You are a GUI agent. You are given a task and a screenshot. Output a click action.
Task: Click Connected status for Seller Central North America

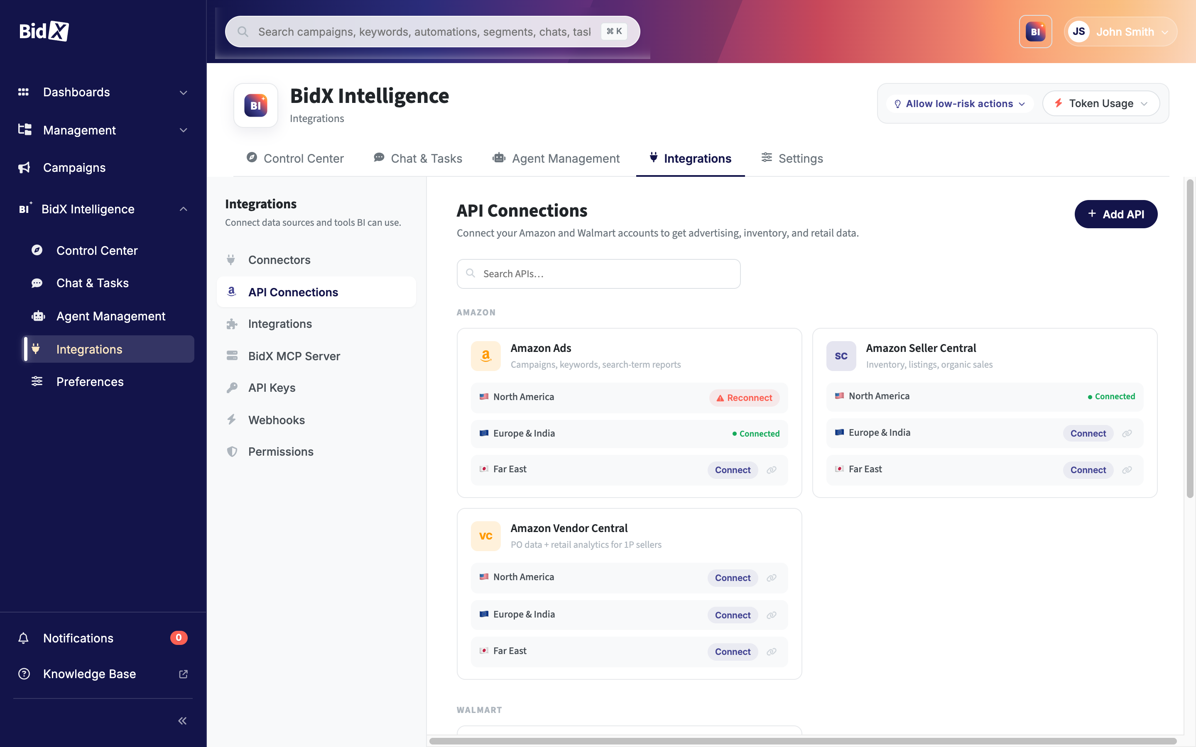click(1111, 396)
